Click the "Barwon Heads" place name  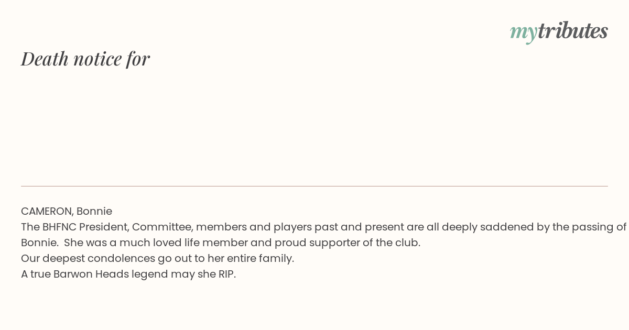click(91, 274)
